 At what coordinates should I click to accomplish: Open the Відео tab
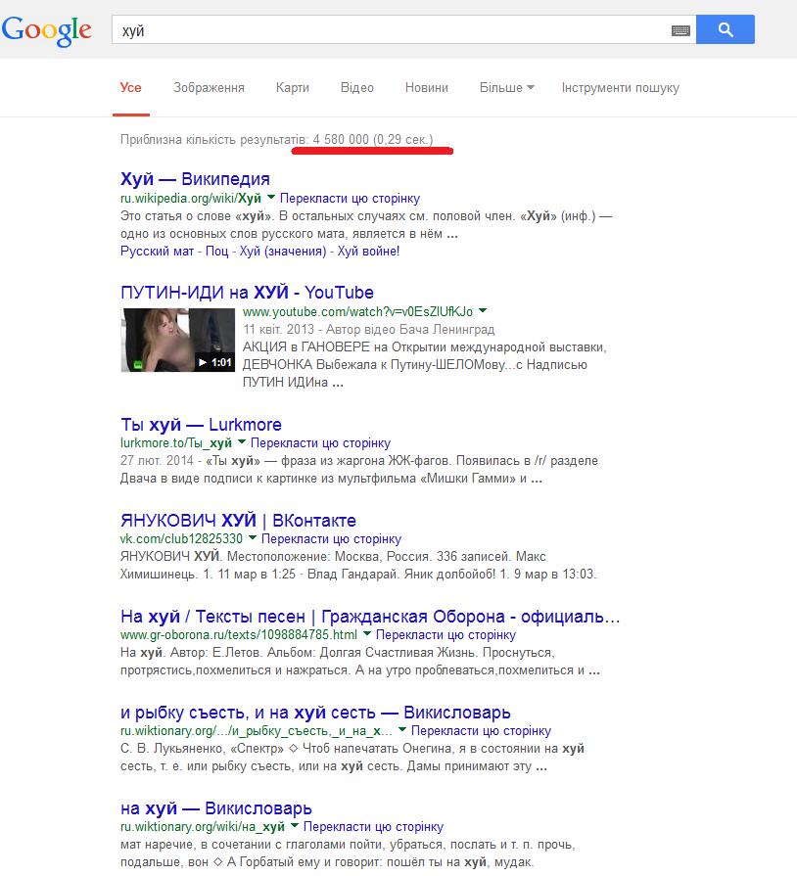(x=357, y=88)
